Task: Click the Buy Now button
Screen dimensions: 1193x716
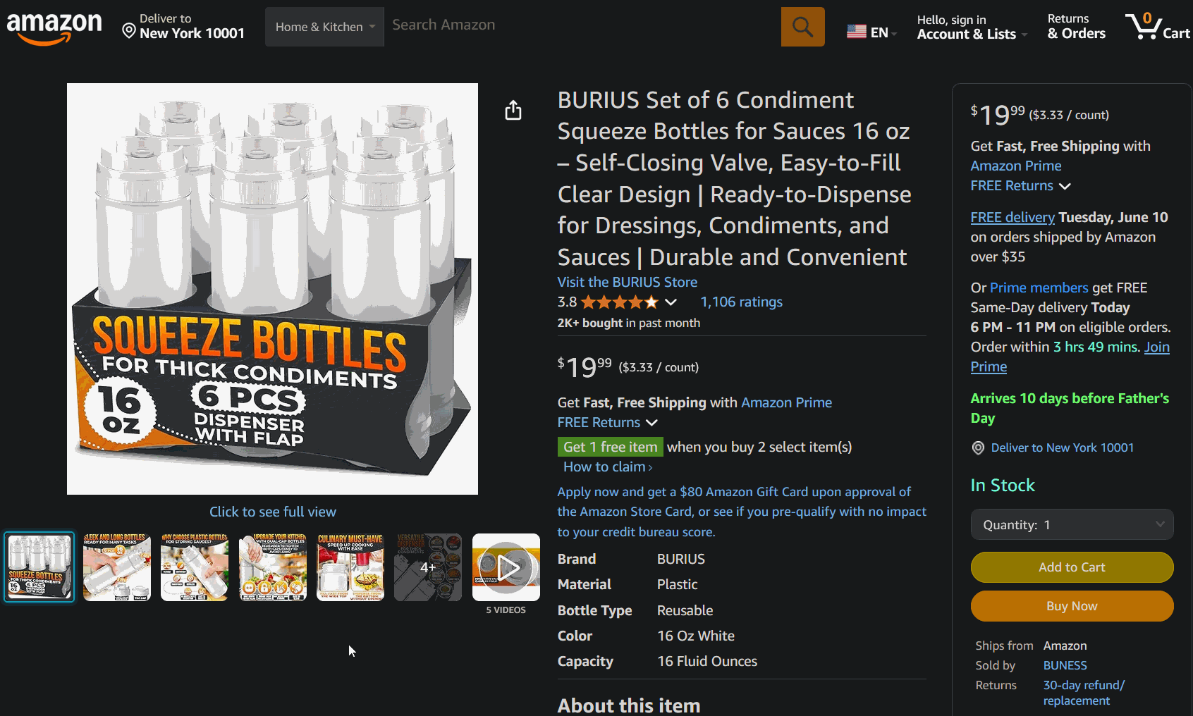Action: tap(1072, 606)
